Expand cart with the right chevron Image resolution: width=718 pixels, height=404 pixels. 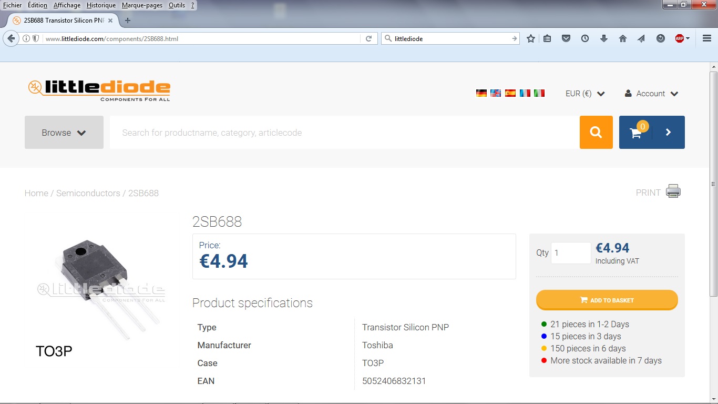669,133
